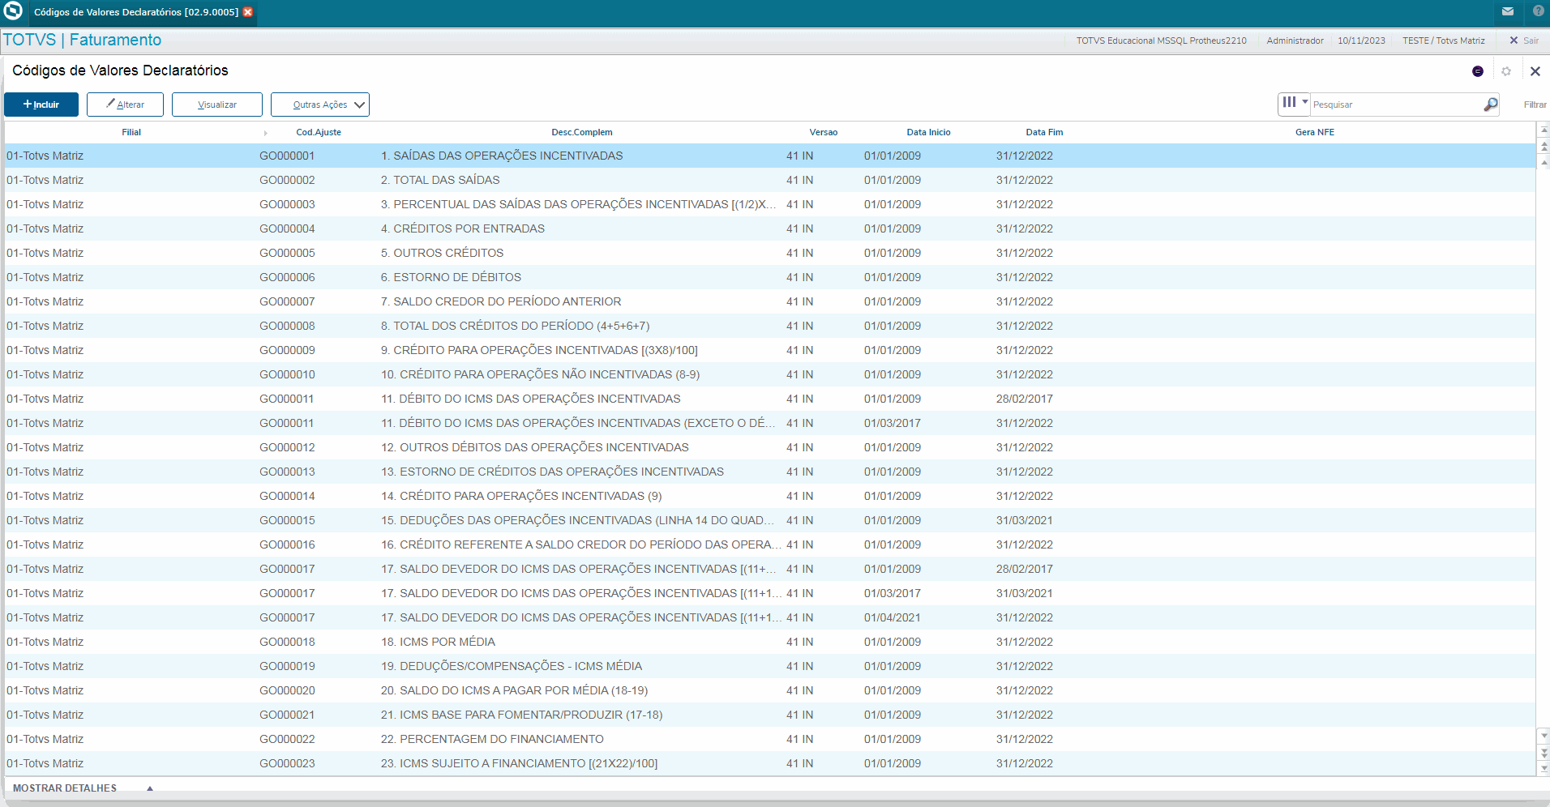Click the Gera NFE column header
Viewport: 1550px width, 807px height.
(1314, 132)
